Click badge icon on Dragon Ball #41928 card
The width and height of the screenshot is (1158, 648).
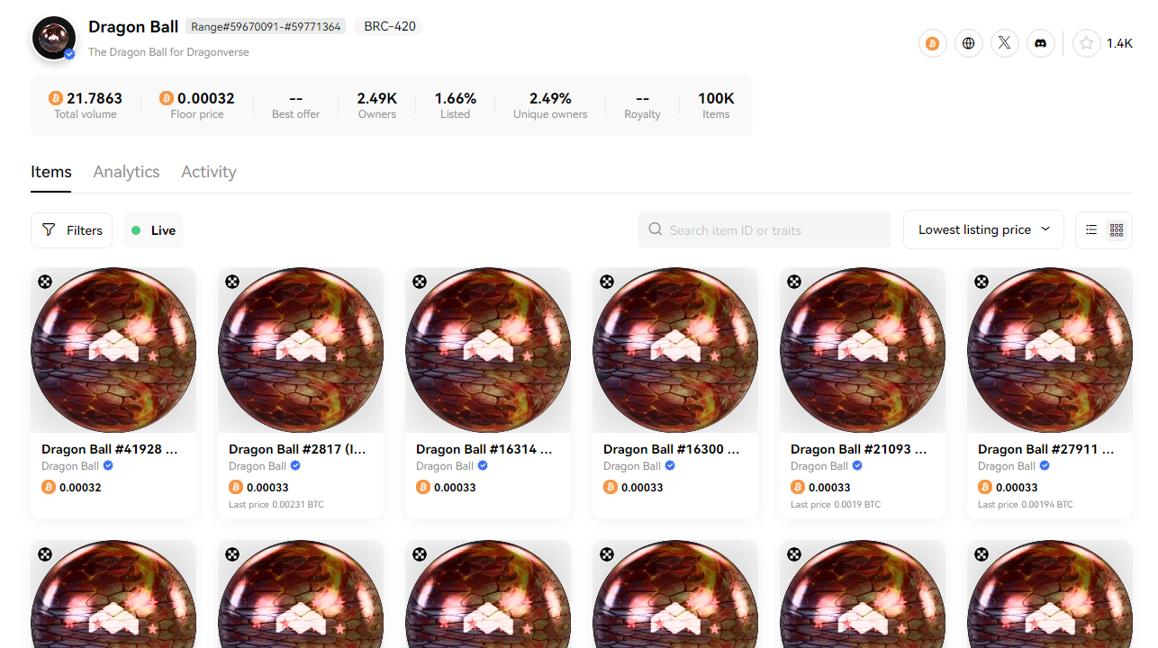[x=45, y=282]
